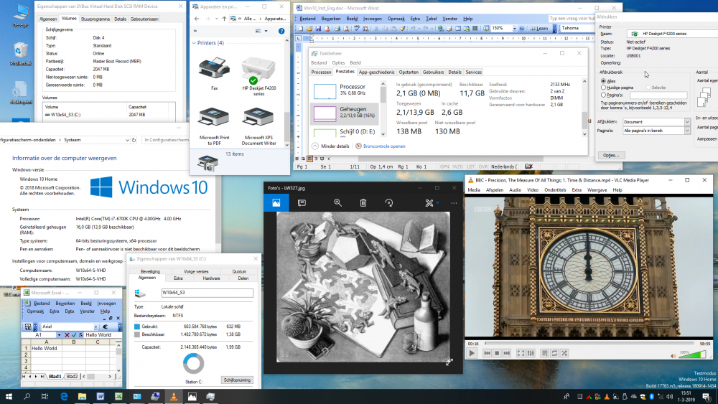Open the Stuurprogramma tab
The image size is (718, 404).
click(95, 19)
